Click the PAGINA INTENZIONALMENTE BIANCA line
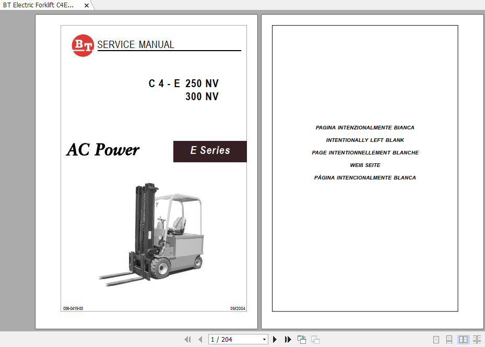Image resolution: width=485 pixels, height=347 pixels. coord(365,127)
